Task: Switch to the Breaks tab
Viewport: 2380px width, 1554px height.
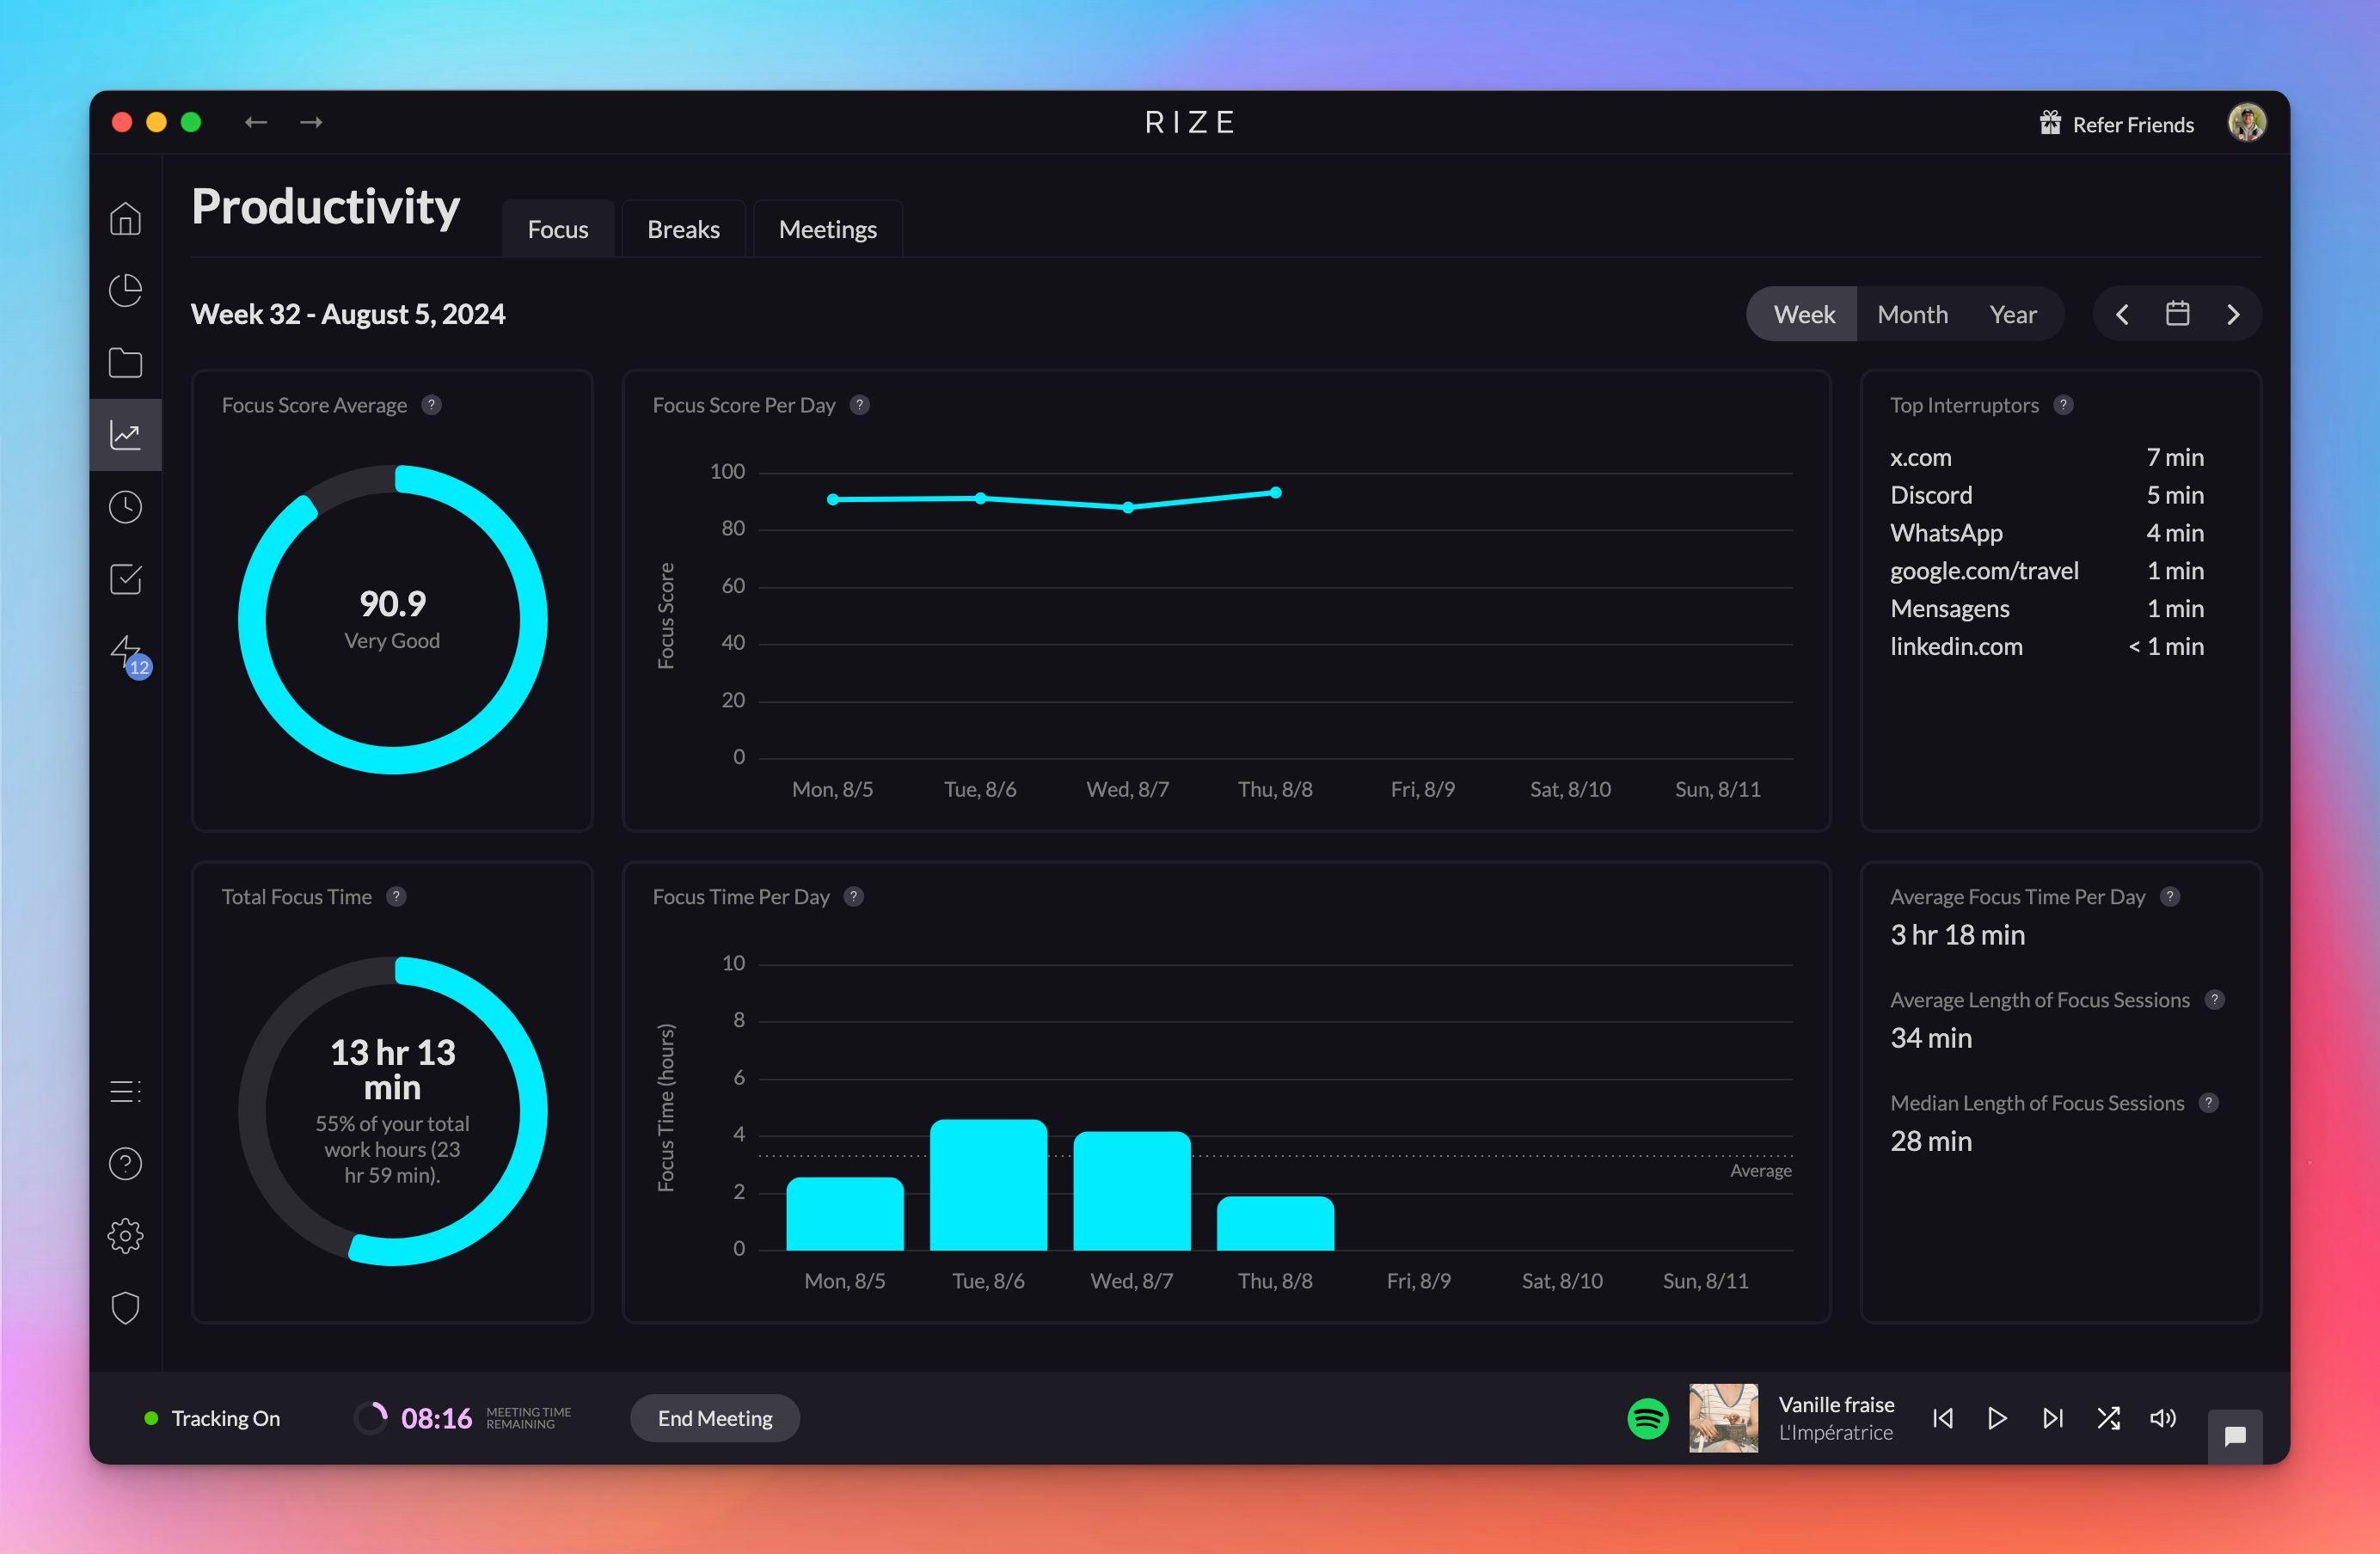Action: tap(683, 229)
